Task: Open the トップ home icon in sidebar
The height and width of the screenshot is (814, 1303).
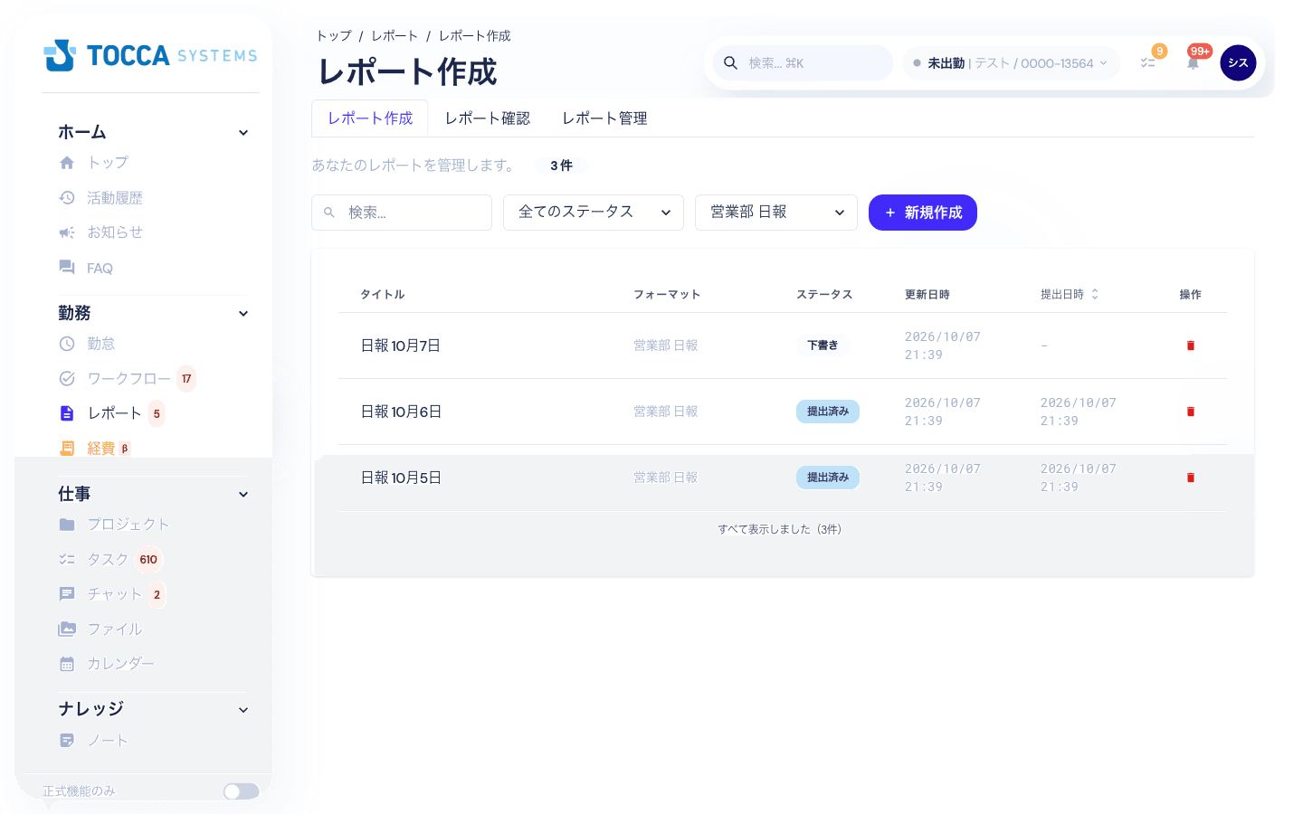Action: (67, 163)
